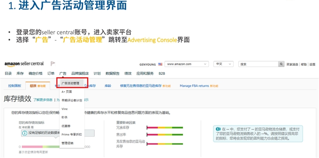Open the 绩效 top menu
319x158 pixels.
pyautogui.click(x=128, y=73)
